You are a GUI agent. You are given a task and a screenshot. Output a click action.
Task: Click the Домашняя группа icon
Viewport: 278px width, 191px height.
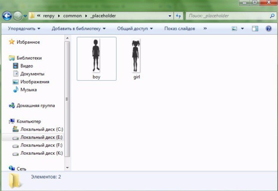click(x=12, y=105)
